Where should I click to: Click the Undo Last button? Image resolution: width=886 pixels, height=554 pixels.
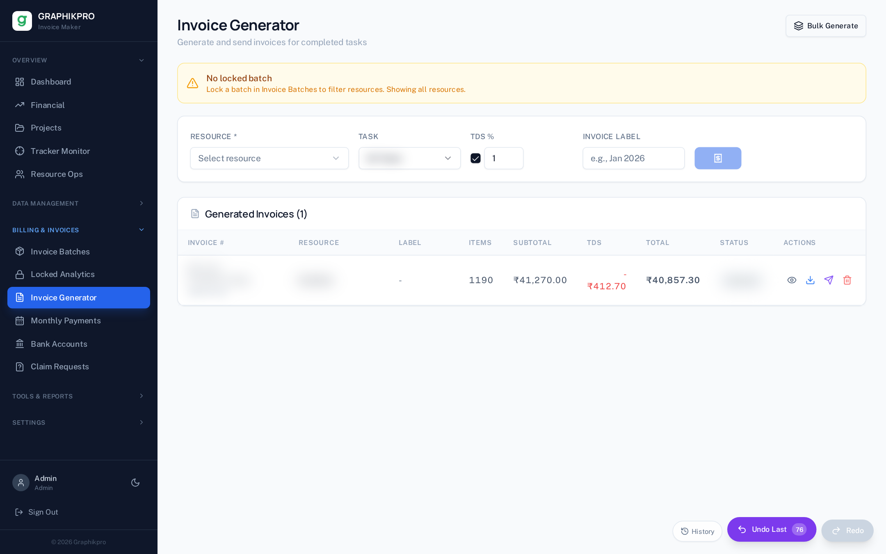[x=772, y=529]
